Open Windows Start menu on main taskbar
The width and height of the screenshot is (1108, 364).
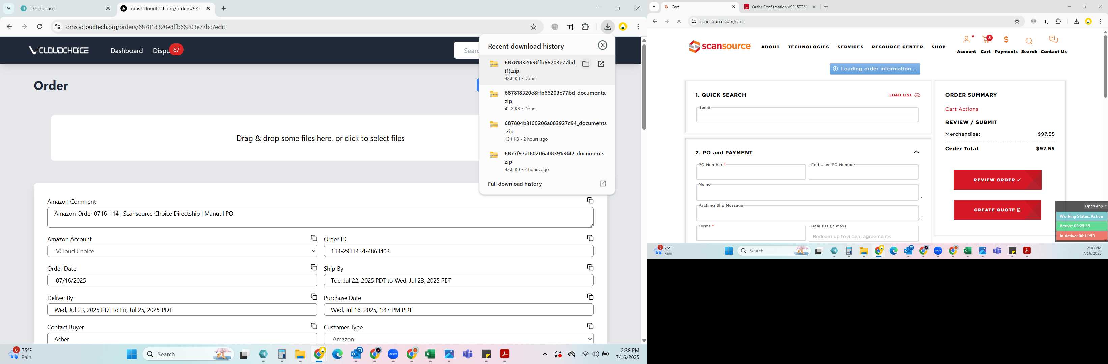pos(132,354)
